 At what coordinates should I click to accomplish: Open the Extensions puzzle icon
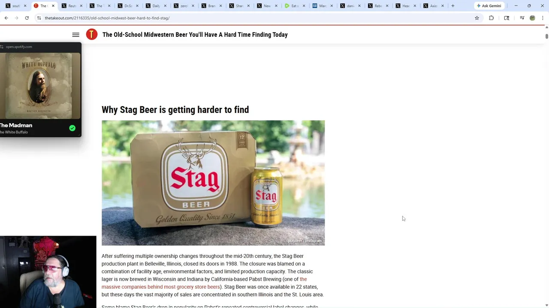click(492, 18)
